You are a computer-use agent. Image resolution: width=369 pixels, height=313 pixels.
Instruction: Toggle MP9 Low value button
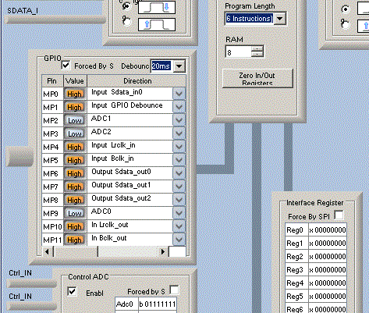75,213
